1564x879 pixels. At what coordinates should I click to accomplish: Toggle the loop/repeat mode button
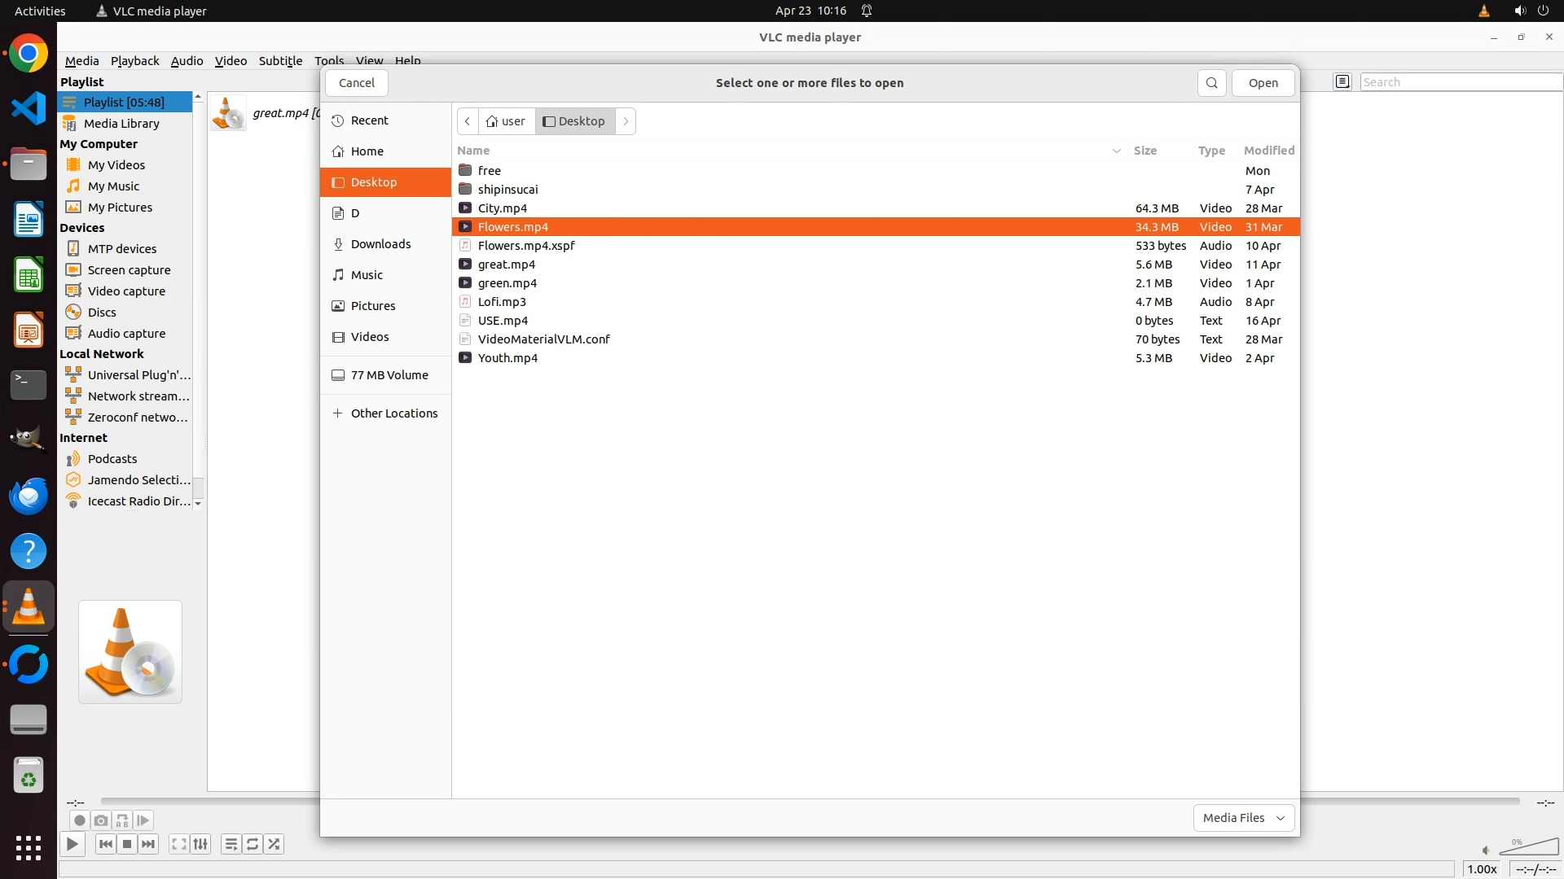(x=253, y=844)
